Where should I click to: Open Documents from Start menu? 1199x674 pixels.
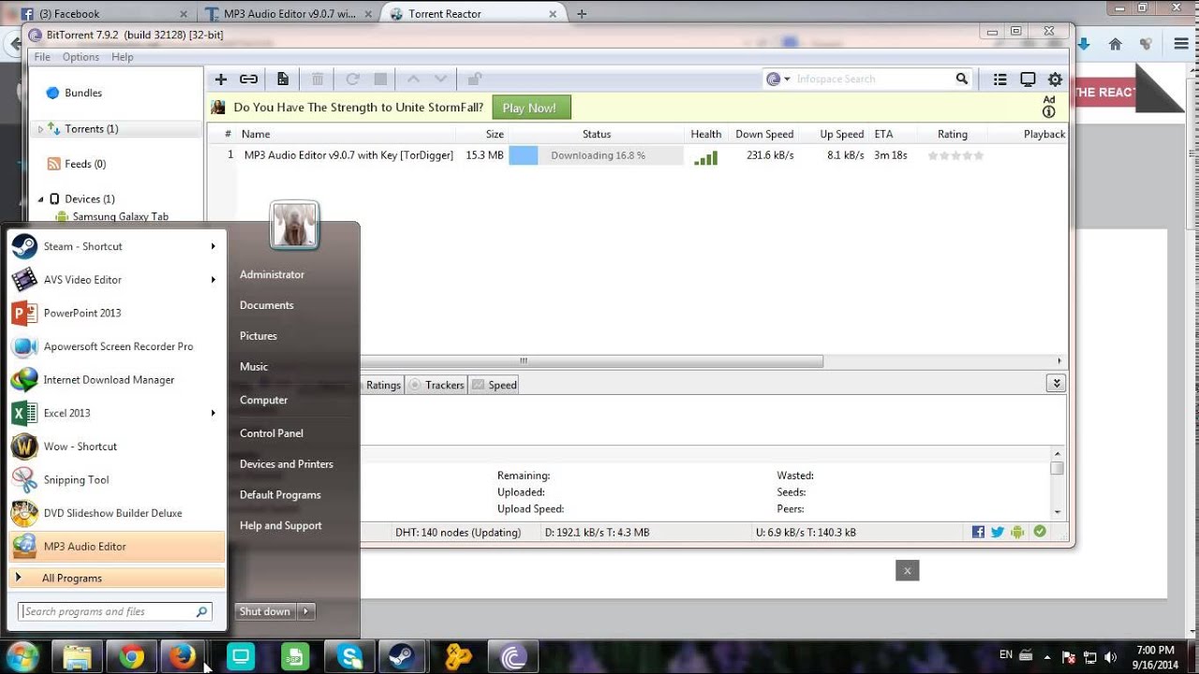267,305
